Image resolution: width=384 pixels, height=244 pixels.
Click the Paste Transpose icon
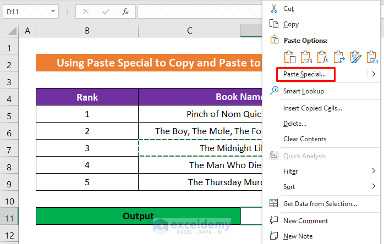tap(339, 56)
